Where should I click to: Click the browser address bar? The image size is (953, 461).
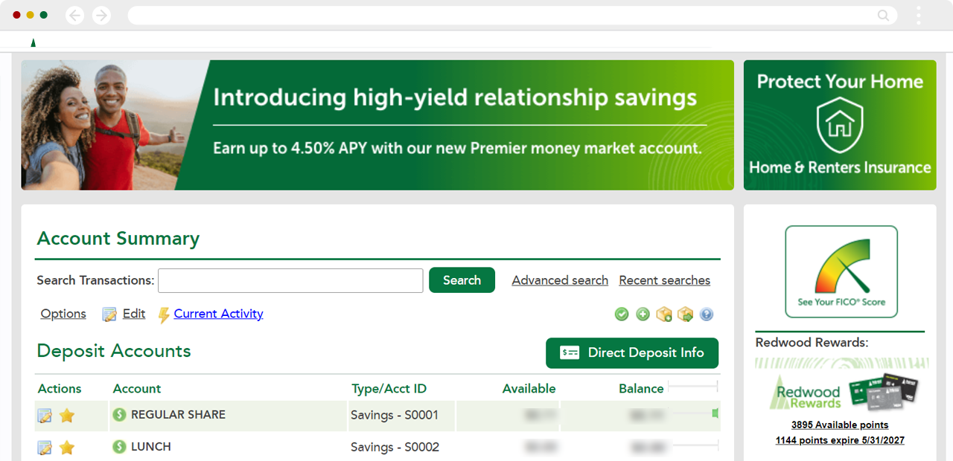tap(512, 15)
